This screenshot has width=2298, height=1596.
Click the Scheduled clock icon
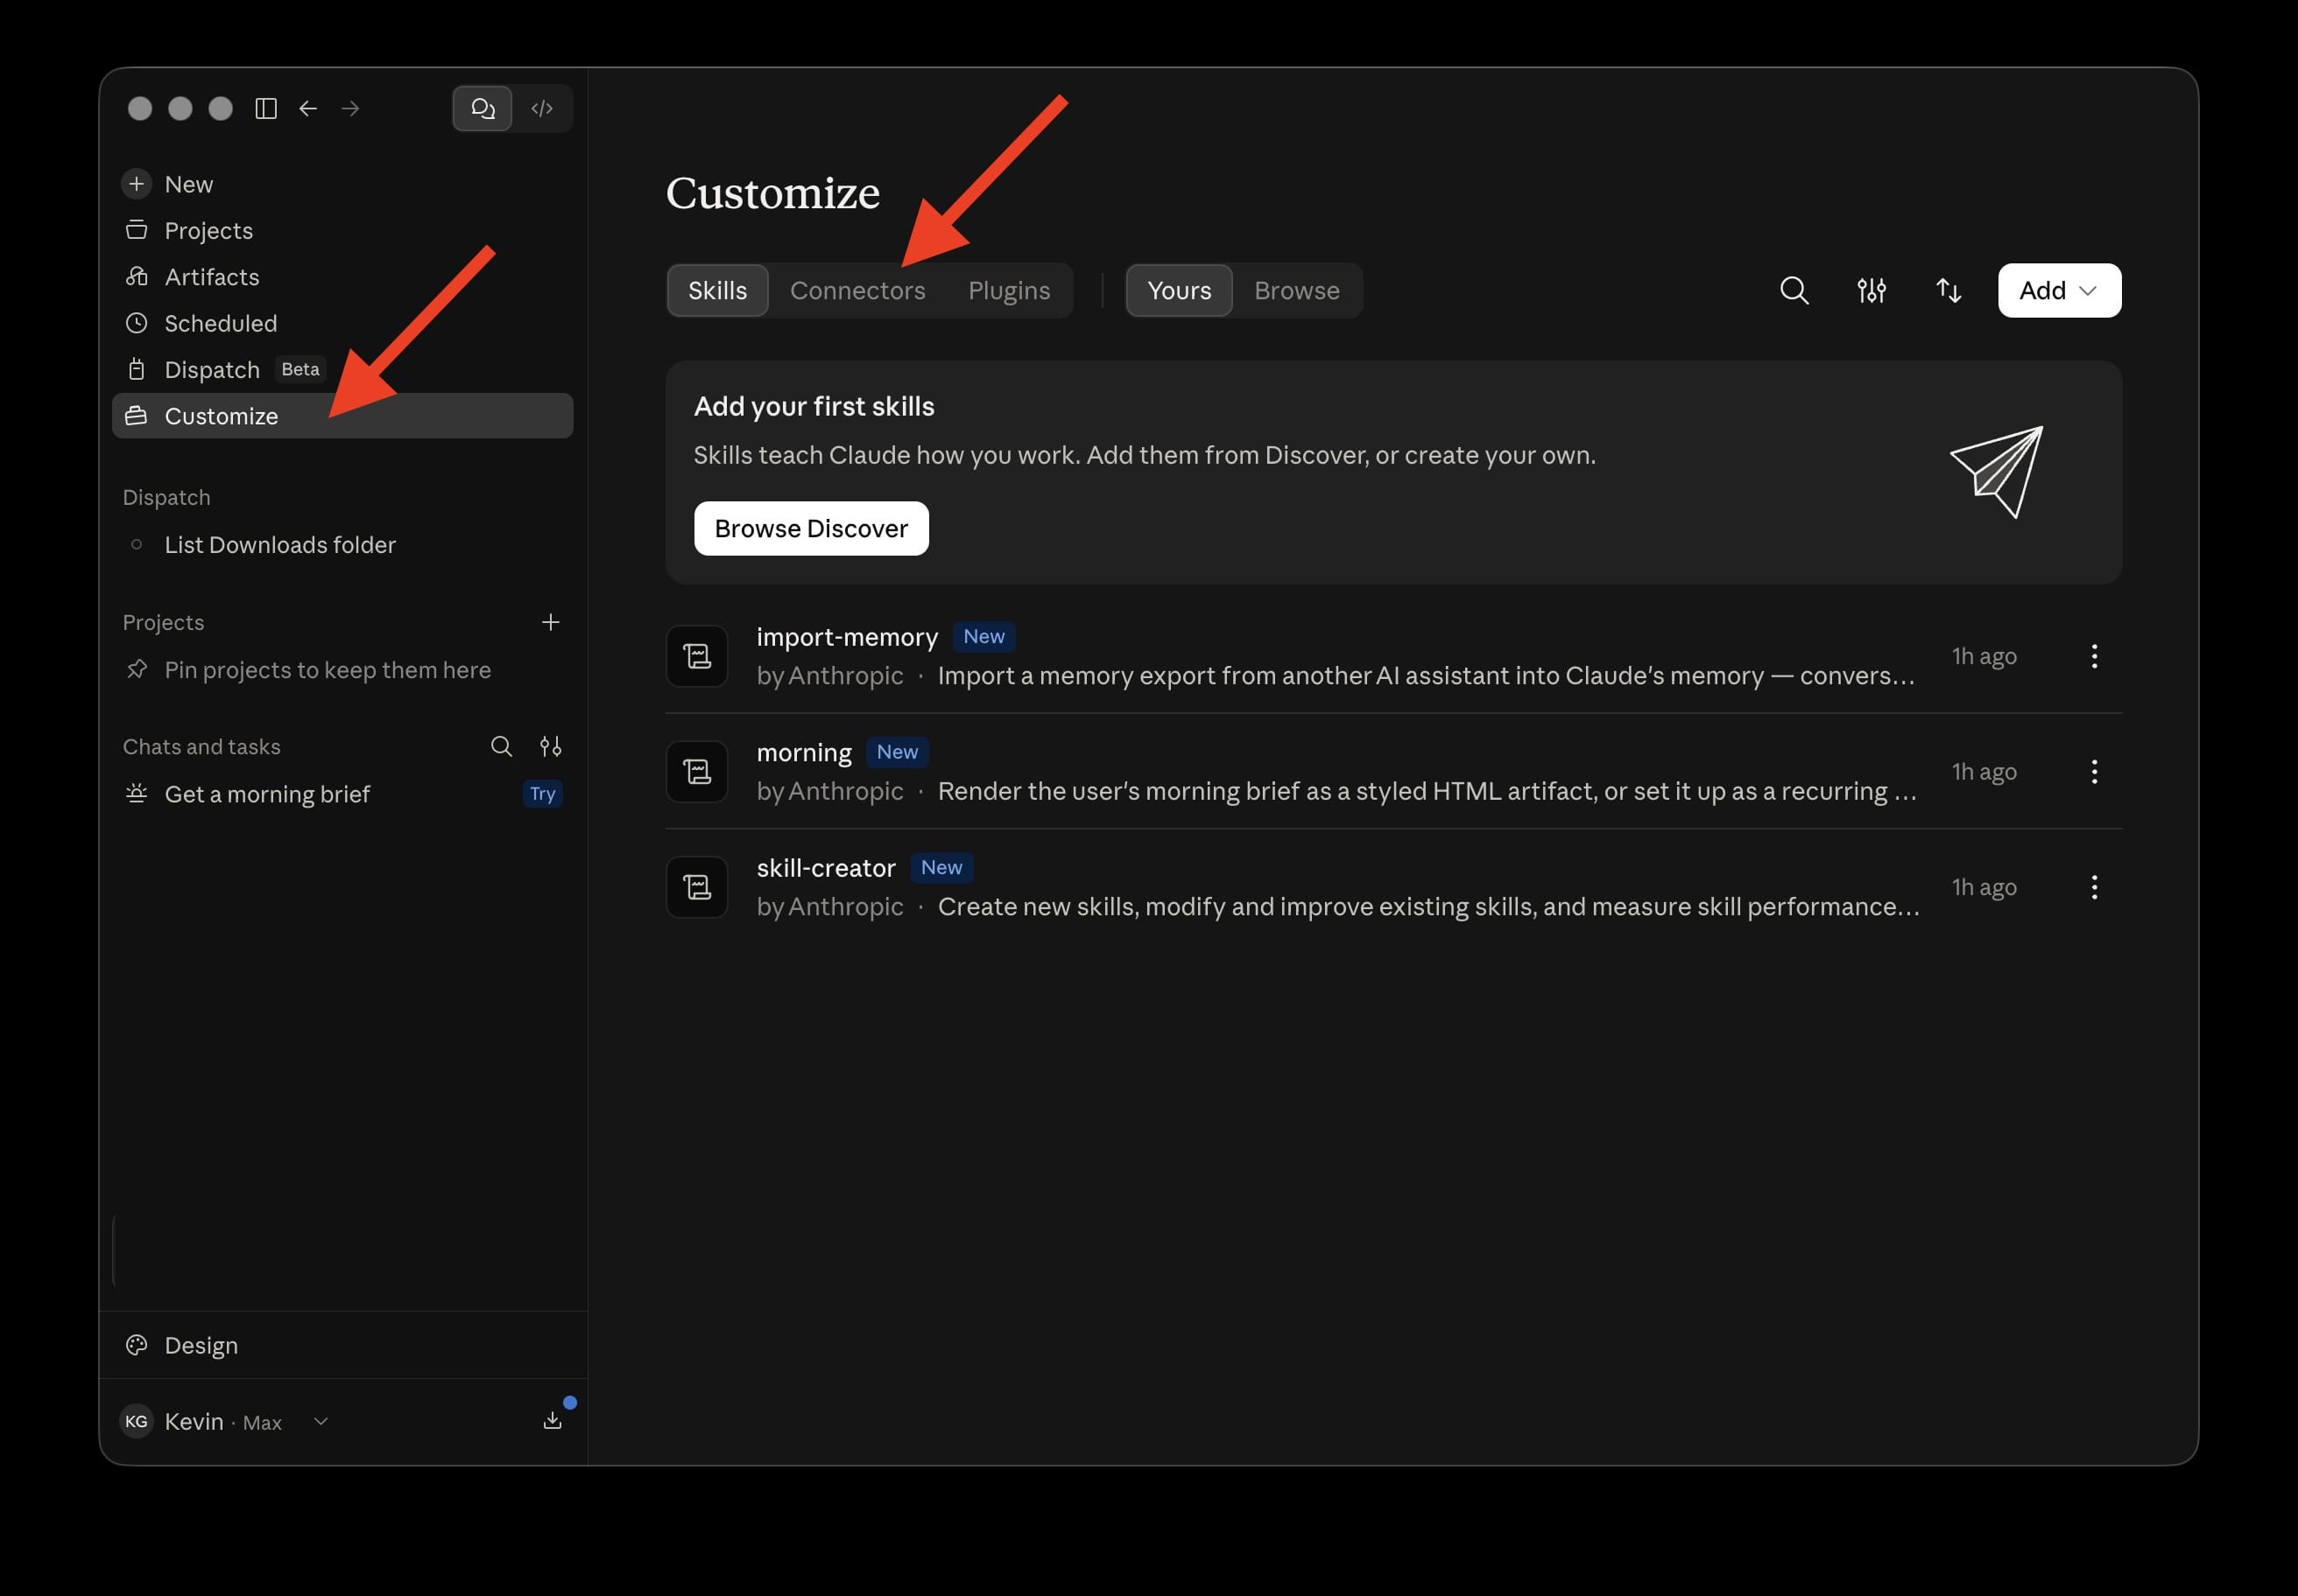pos(137,323)
